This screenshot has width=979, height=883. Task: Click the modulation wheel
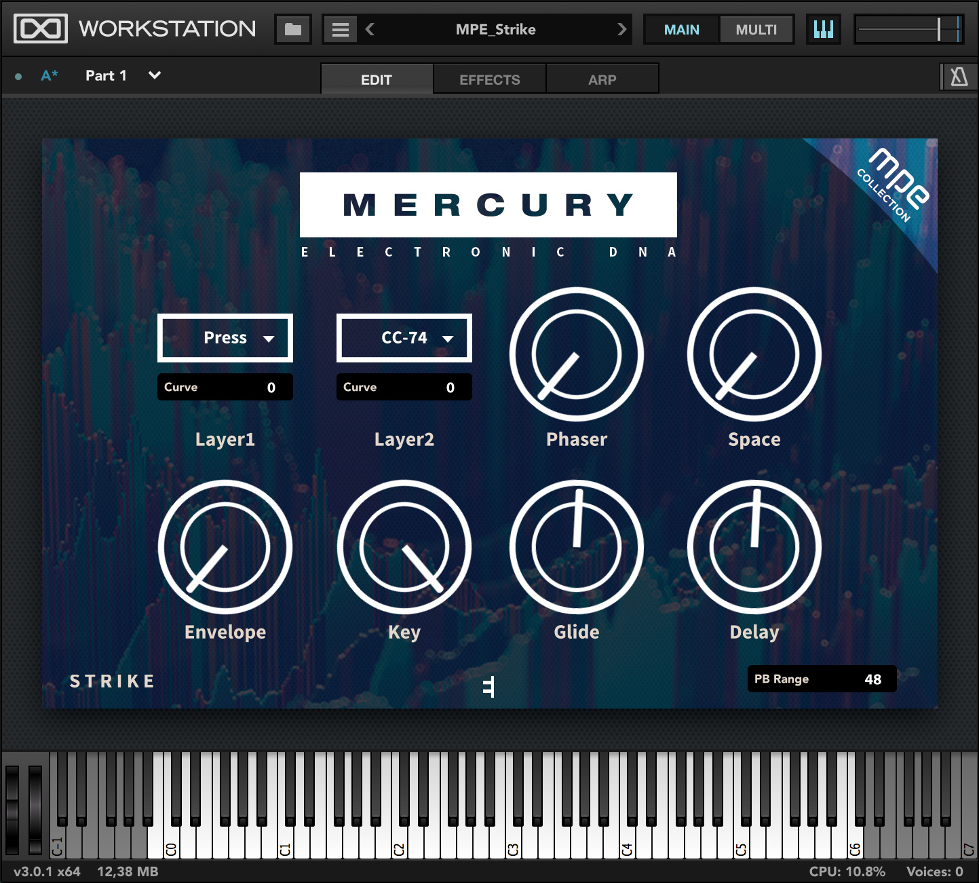click(35, 810)
